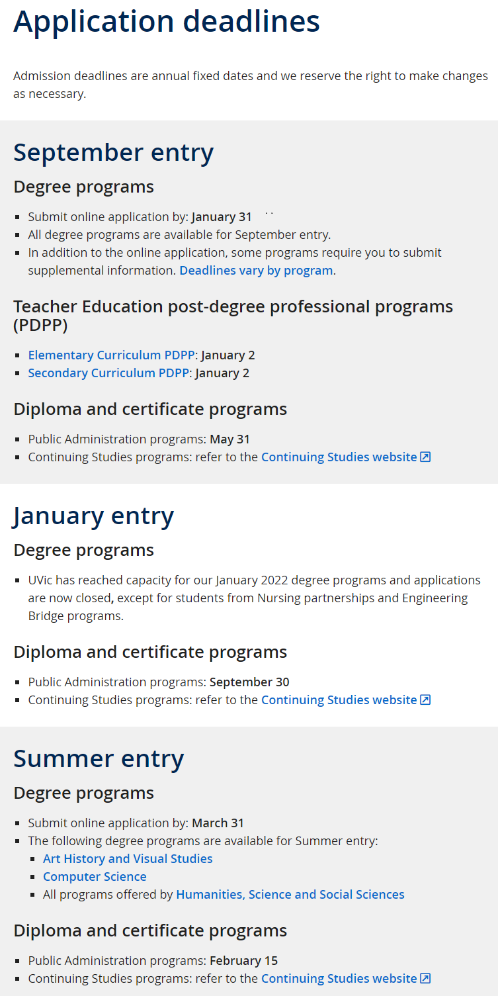The width and height of the screenshot is (498, 996).
Task: Click the January 31 deadline text
Action: coord(222,216)
